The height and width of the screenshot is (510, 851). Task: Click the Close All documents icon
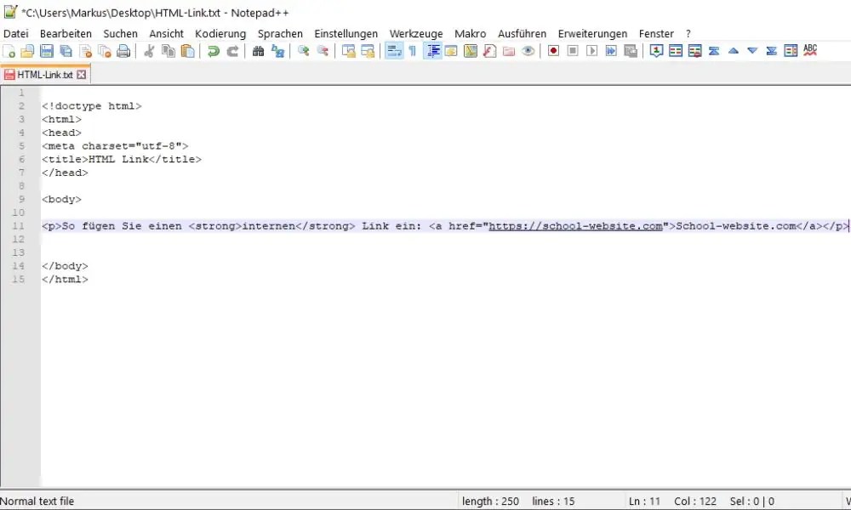coord(105,51)
